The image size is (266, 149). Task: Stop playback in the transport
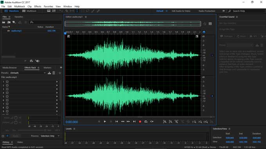pos(99,121)
